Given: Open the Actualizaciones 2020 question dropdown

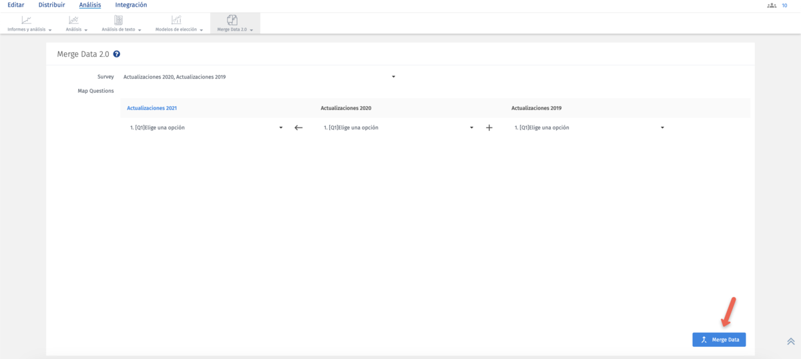Looking at the screenshot, I should (x=398, y=127).
